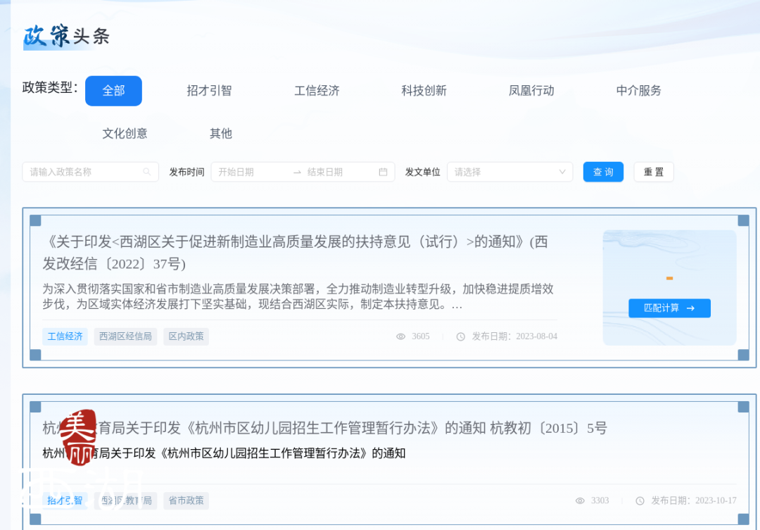Open the 发文单位 dropdown selector
The height and width of the screenshot is (530, 760).
pos(509,172)
